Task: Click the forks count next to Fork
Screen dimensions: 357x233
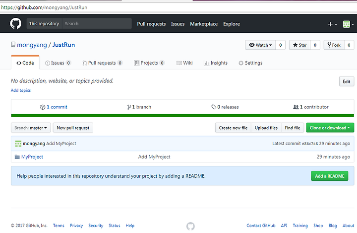Action: point(349,45)
